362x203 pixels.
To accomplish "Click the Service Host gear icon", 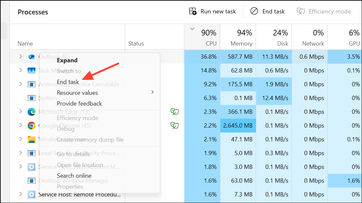I will [x=32, y=194].
